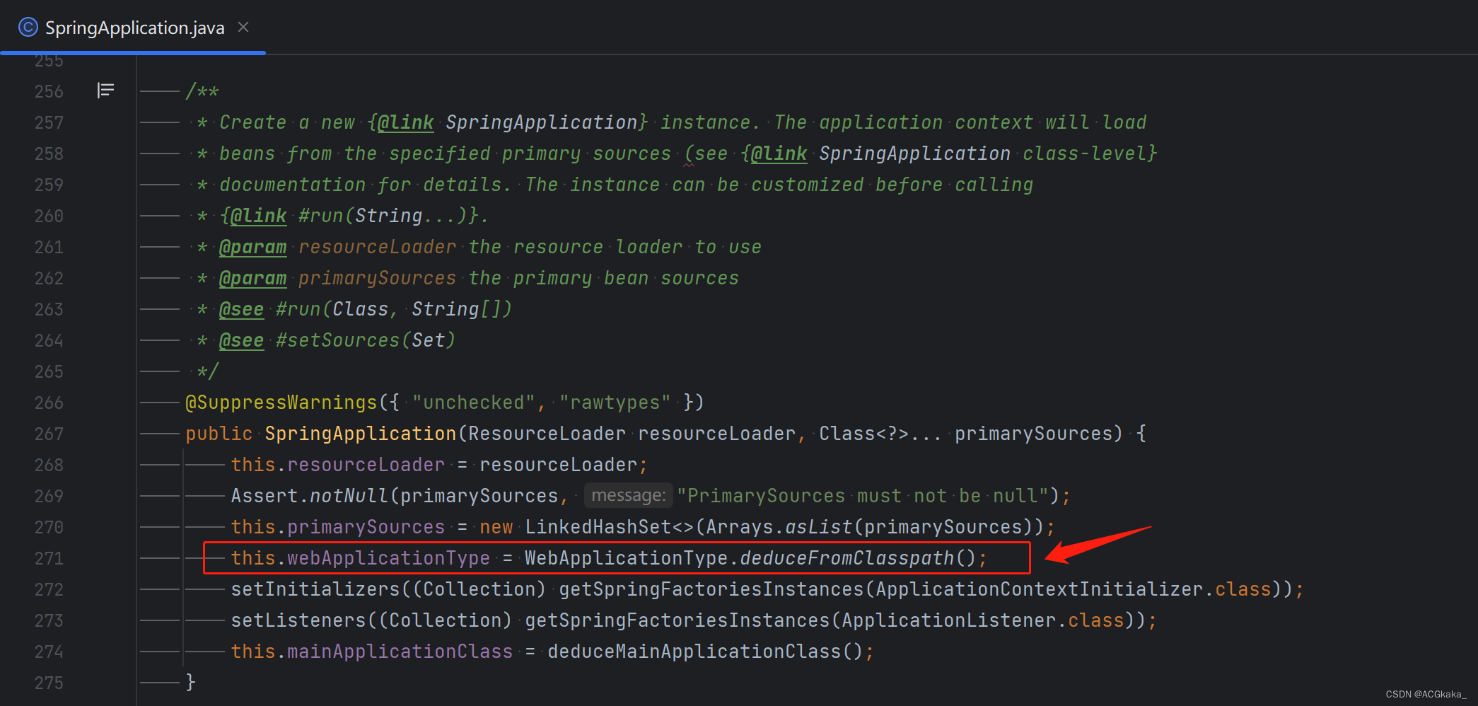Click getSpringFactoriesInstances on line 273
The height and width of the screenshot is (706, 1478).
pos(677,620)
